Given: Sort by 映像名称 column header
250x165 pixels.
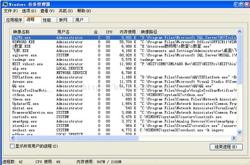Looking at the screenshot, I should click(32, 32).
